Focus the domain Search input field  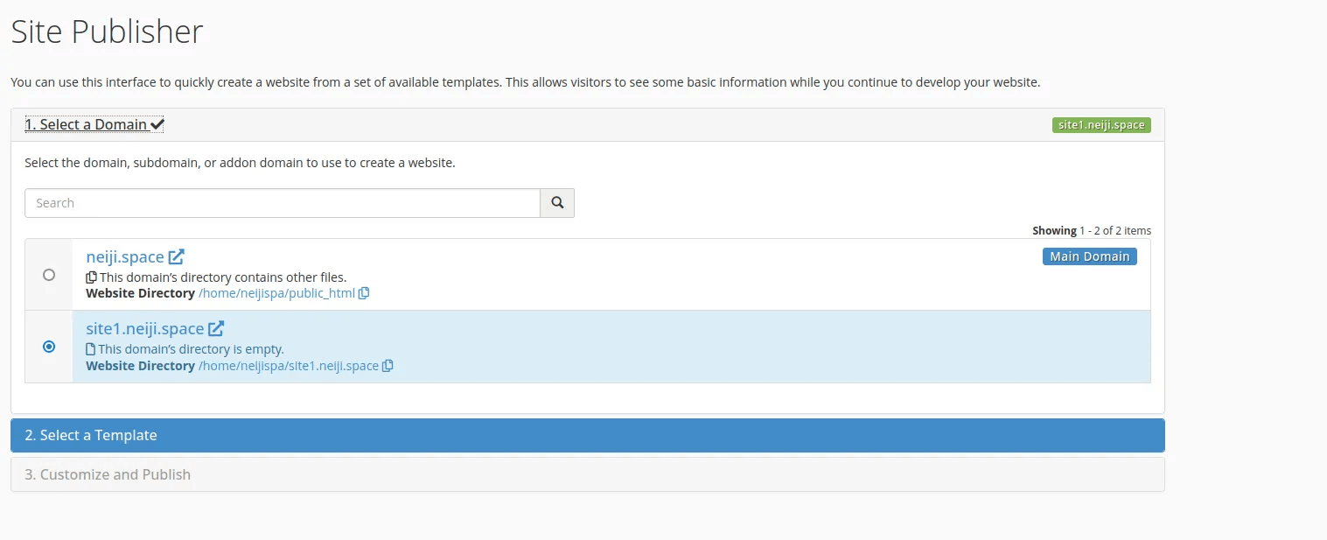(283, 203)
